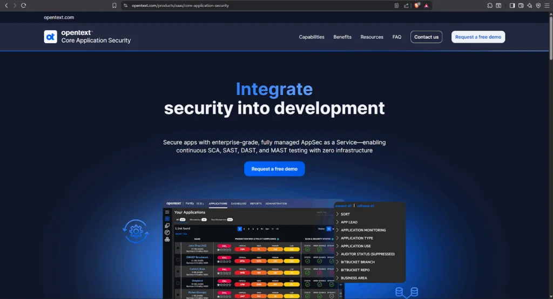Viewport: 553px width, 299px height.
Task: Click Open Source check for OWASP Benchmark
Action: 320,261
